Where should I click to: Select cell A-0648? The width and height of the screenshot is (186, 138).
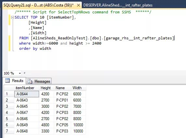(27, 131)
